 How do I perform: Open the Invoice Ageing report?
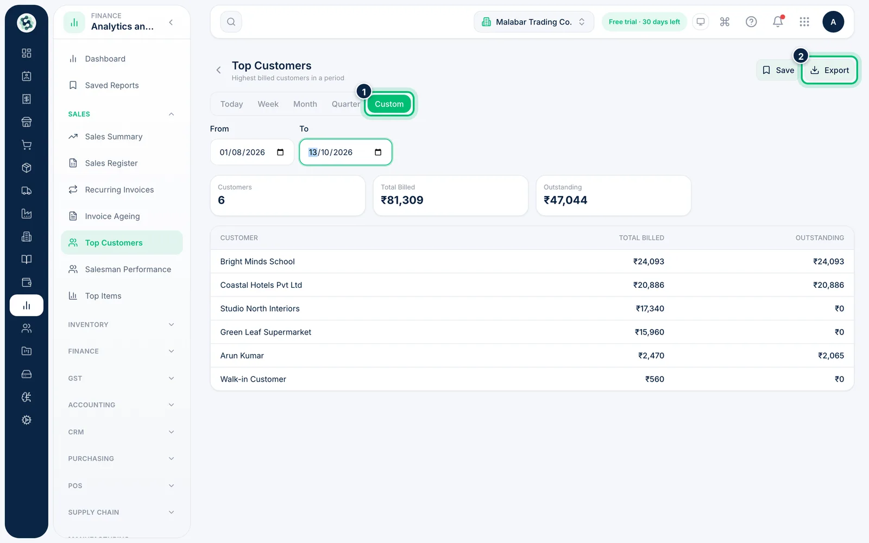(122, 217)
